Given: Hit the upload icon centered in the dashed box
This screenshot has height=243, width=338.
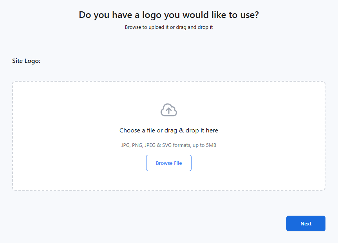Looking at the screenshot, I should (x=169, y=110).
